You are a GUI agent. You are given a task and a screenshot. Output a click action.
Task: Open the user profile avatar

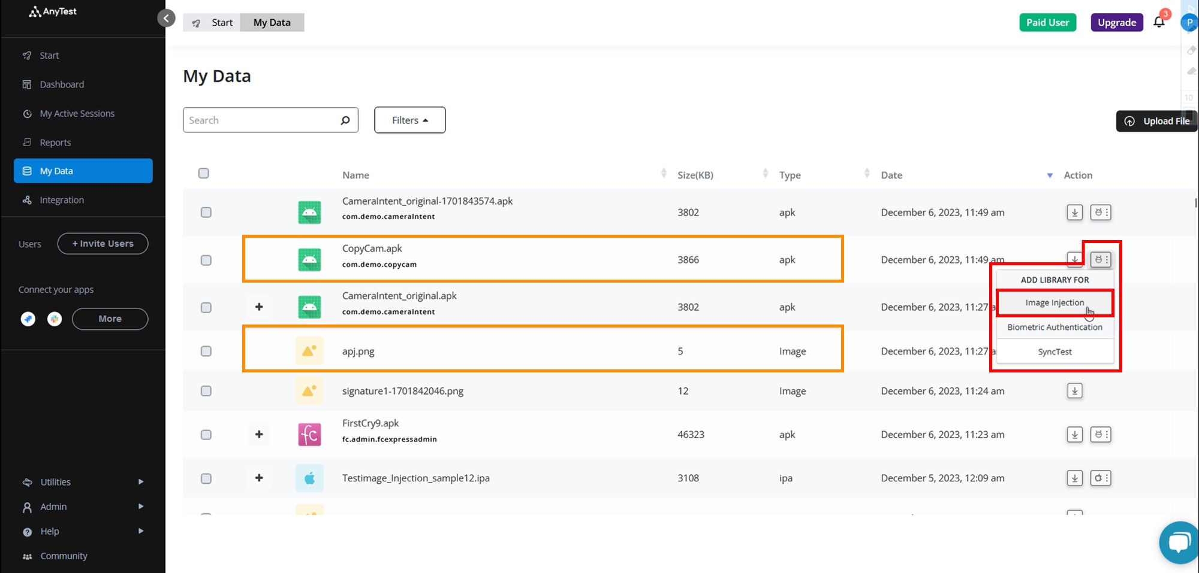pos(1189,22)
